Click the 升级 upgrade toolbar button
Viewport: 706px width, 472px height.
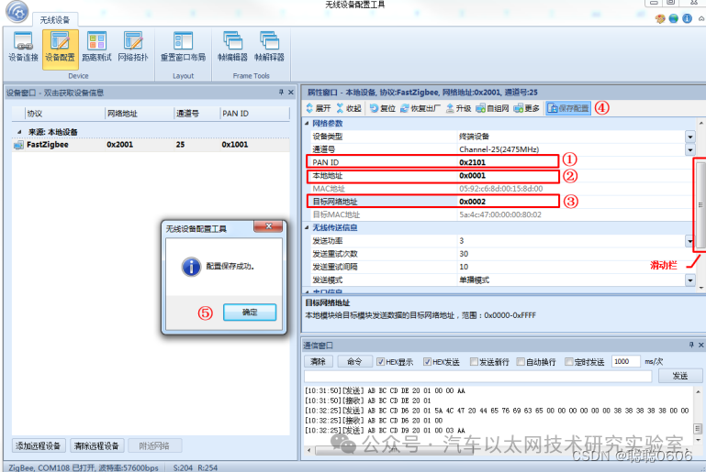pos(458,108)
